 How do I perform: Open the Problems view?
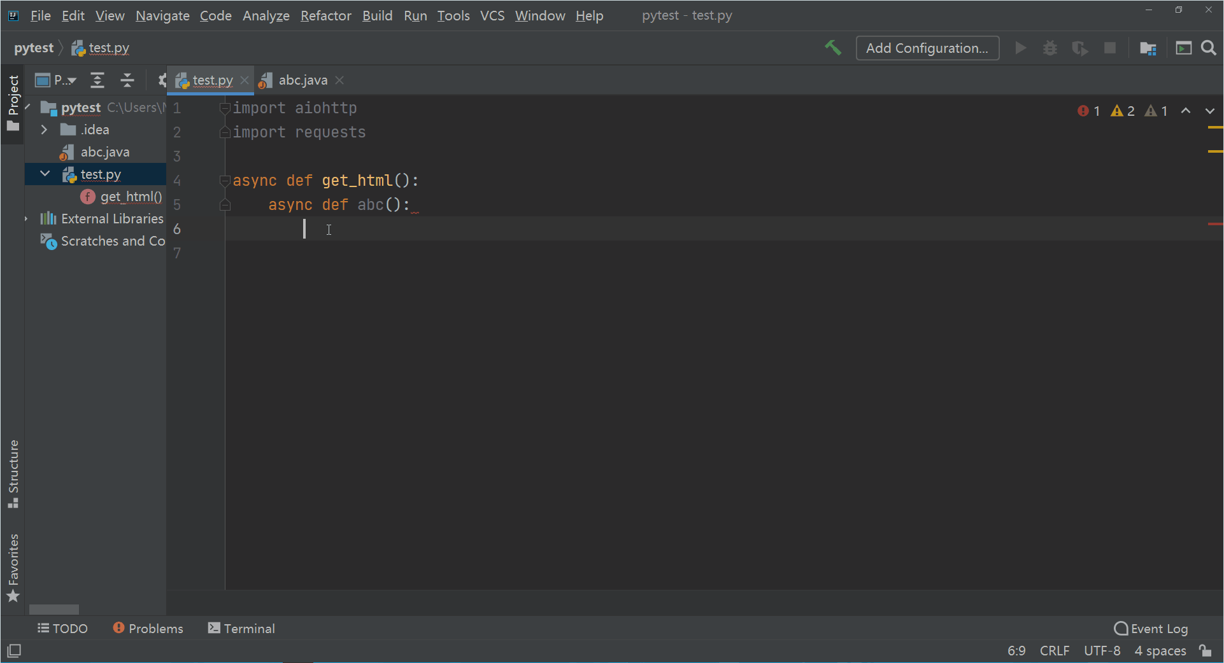click(147, 628)
